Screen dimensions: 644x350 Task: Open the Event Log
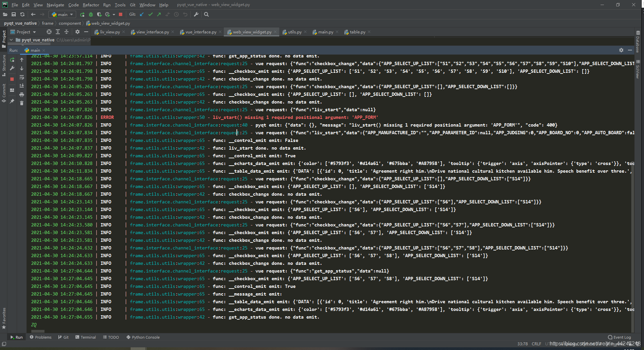(x=619, y=337)
